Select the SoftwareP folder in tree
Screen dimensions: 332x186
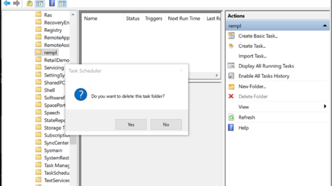point(55,98)
